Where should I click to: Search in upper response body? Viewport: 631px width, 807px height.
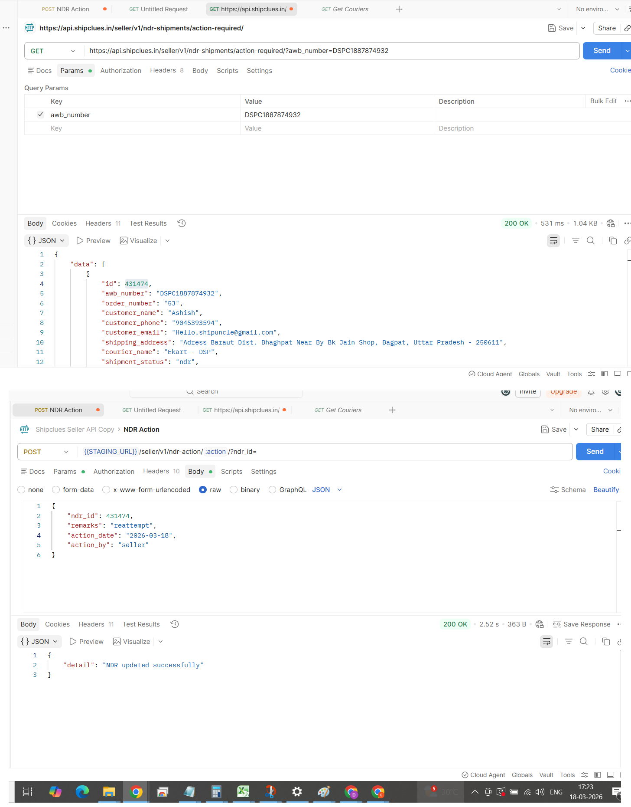tap(590, 240)
